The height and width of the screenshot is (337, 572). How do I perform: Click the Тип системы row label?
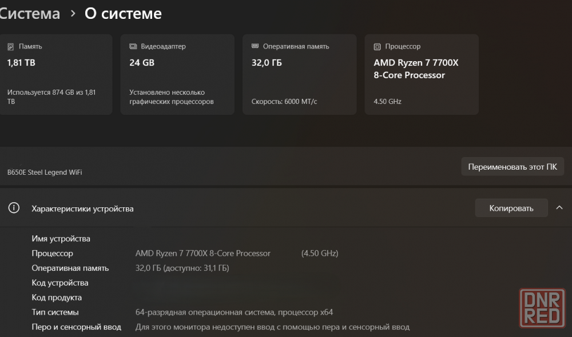click(55, 312)
